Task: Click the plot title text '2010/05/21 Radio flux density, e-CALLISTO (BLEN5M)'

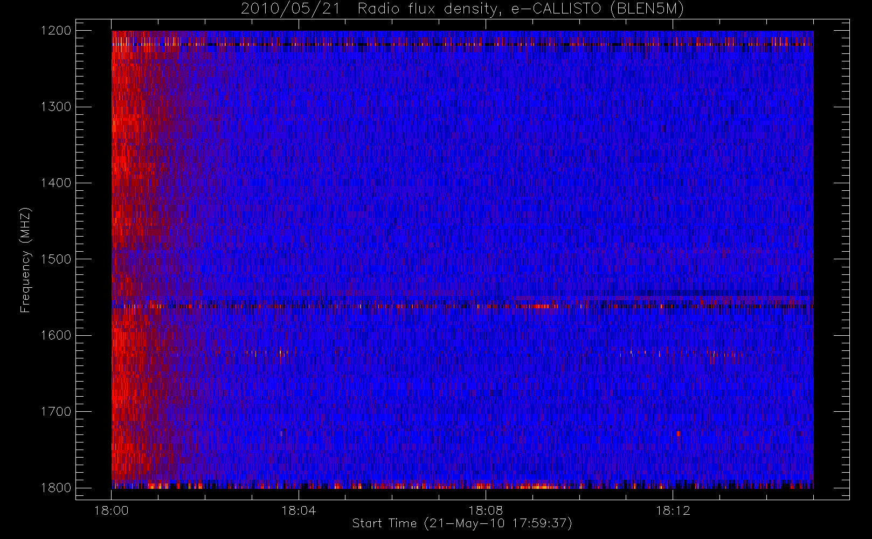Action: point(462,9)
